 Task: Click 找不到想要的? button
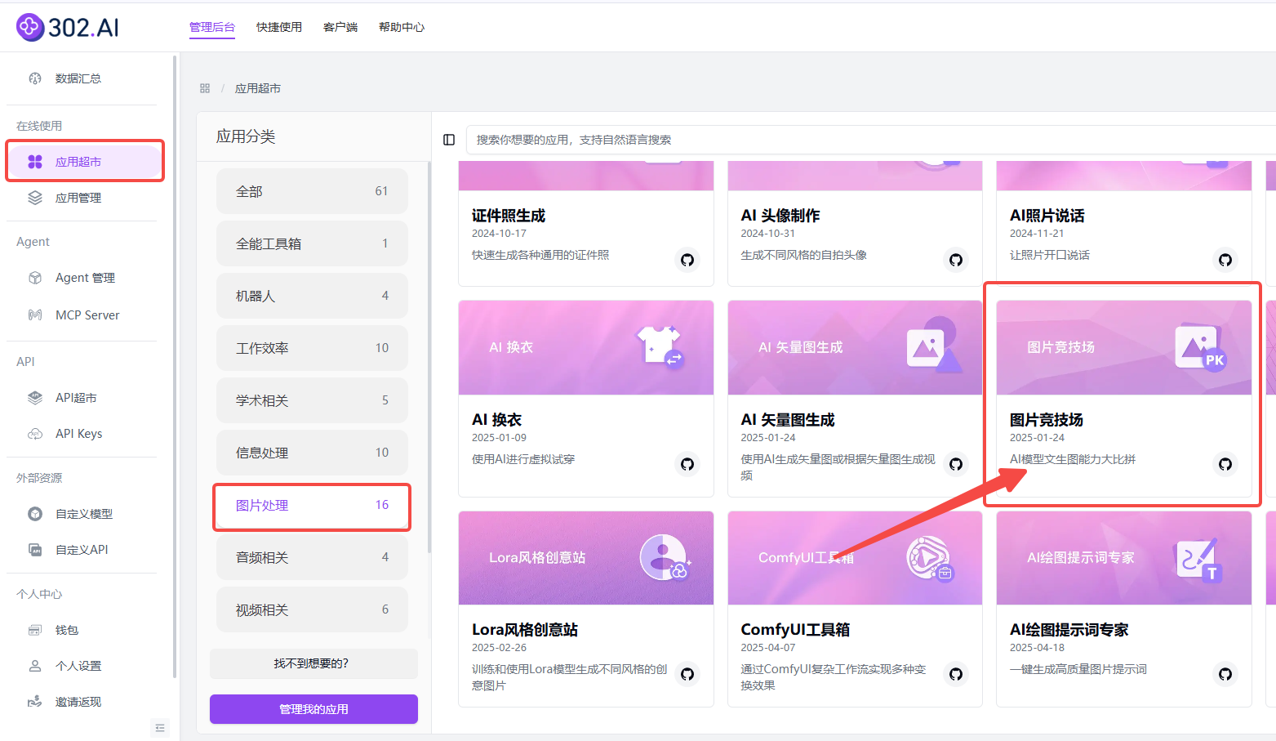click(313, 663)
